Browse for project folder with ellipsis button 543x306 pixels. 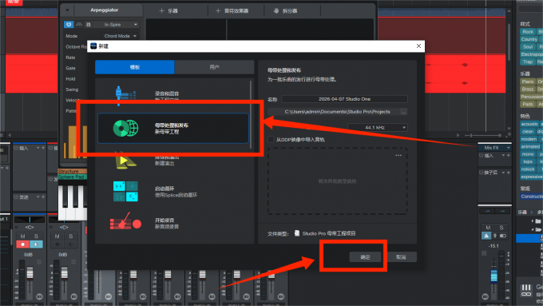tap(403, 112)
